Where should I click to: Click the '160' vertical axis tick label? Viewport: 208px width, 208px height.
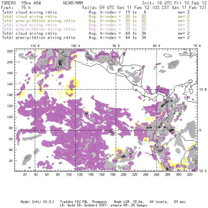(10, 84)
